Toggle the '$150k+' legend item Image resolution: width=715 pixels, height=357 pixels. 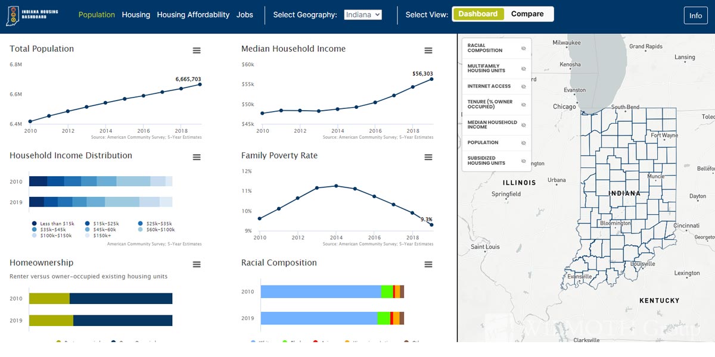(x=97, y=236)
